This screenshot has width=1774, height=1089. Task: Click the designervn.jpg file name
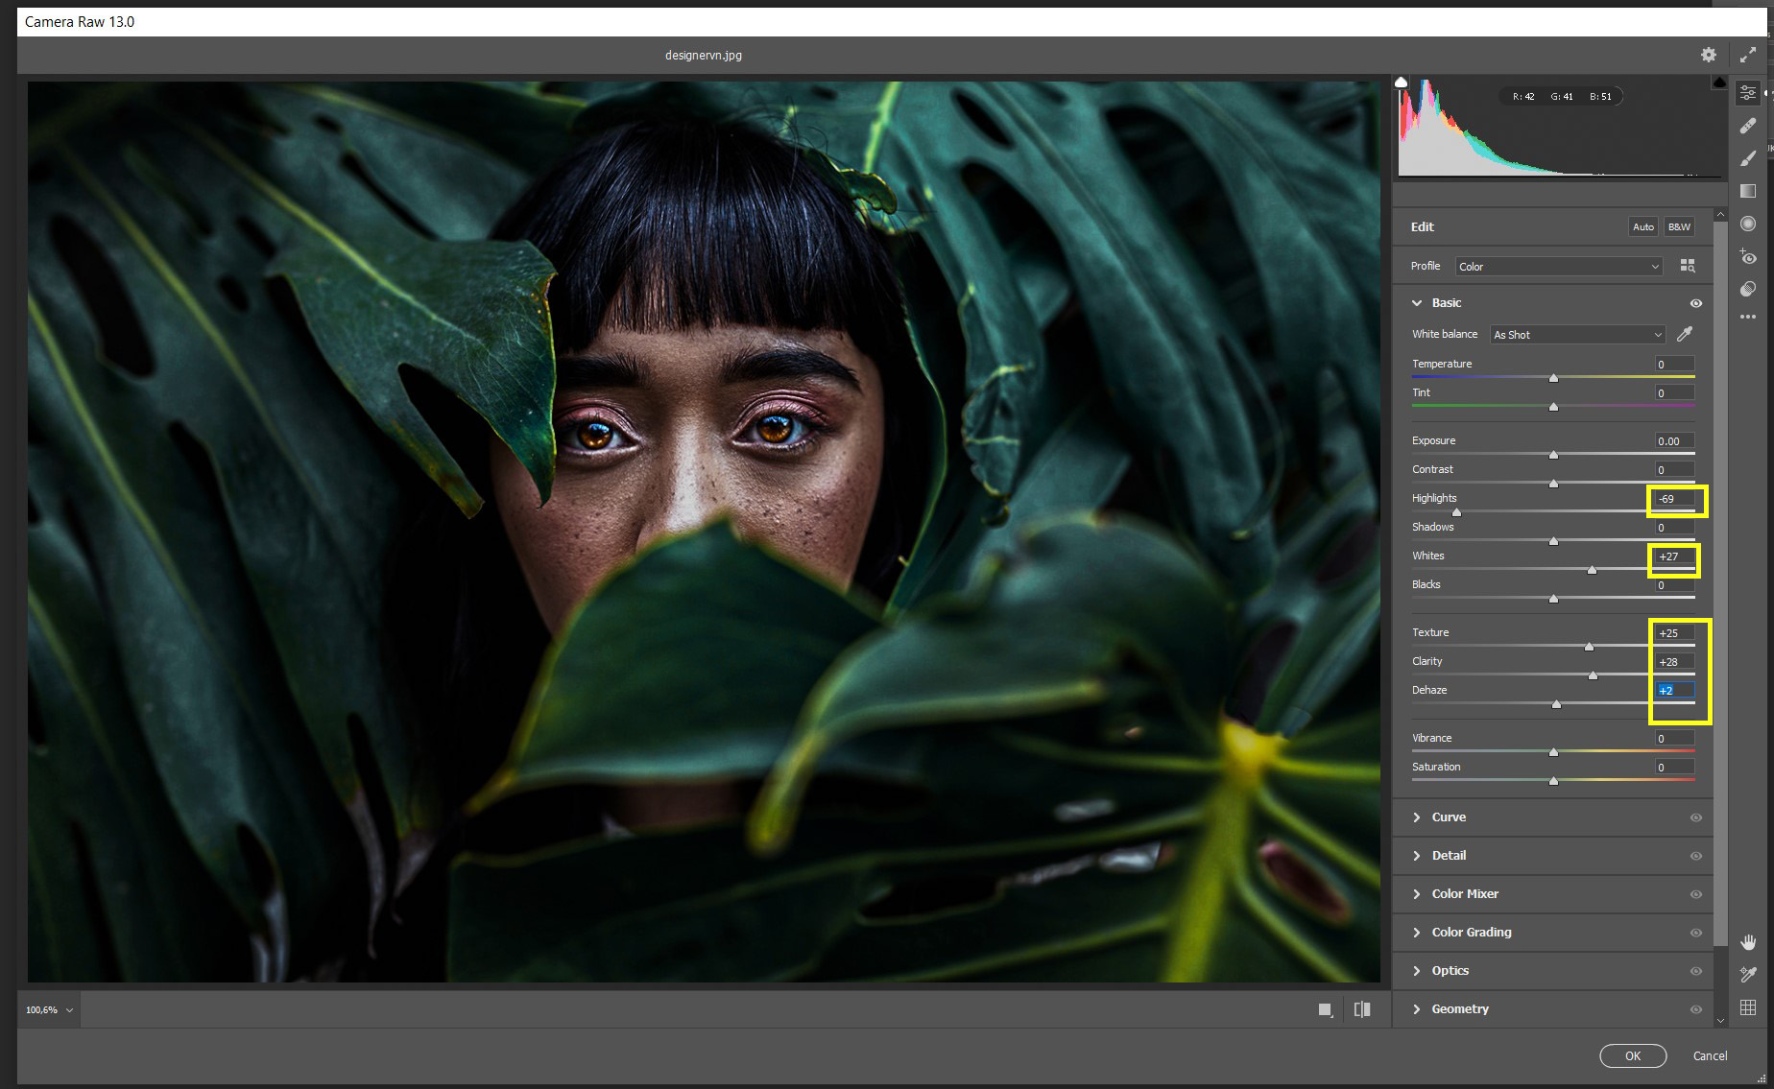(x=704, y=55)
